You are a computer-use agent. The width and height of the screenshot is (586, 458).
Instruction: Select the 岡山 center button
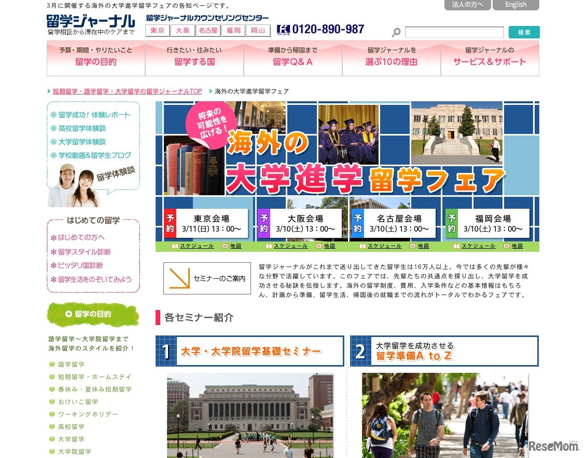258,31
